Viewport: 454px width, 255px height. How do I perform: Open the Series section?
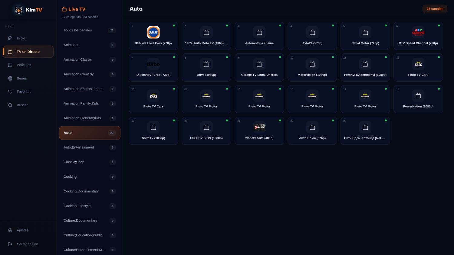click(x=28, y=78)
